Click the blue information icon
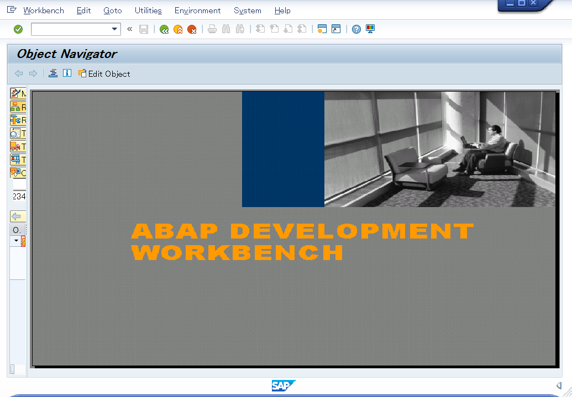This screenshot has width=572, height=397. point(67,73)
